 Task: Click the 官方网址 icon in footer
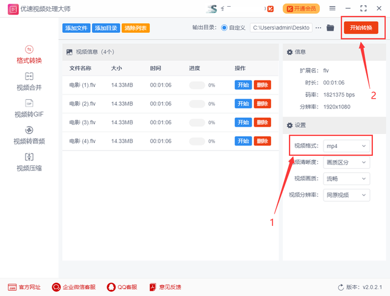pos(12,287)
